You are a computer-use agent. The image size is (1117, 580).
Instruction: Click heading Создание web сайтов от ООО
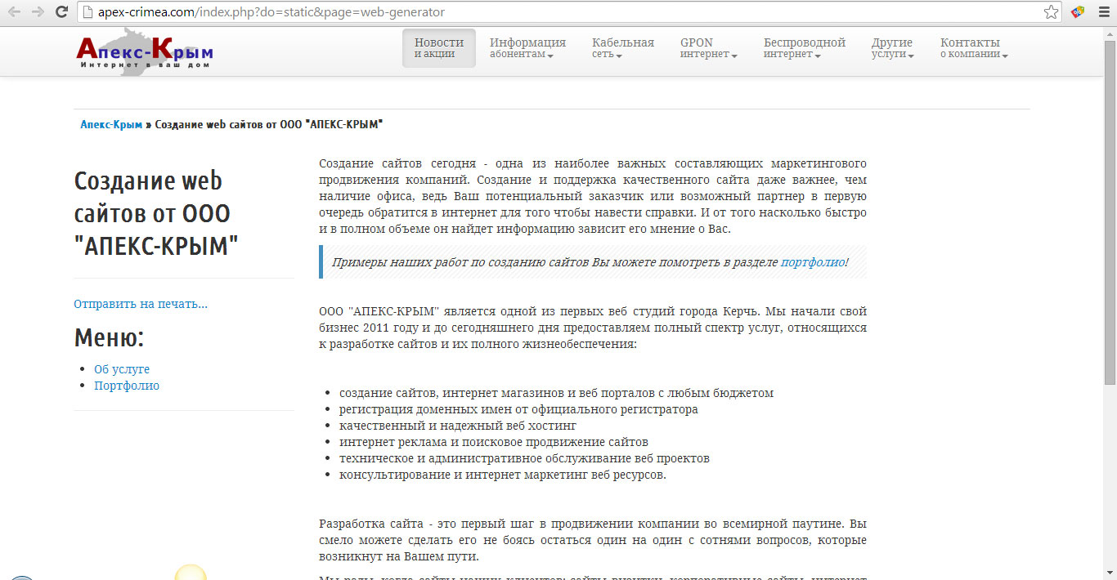pos(156,213)
